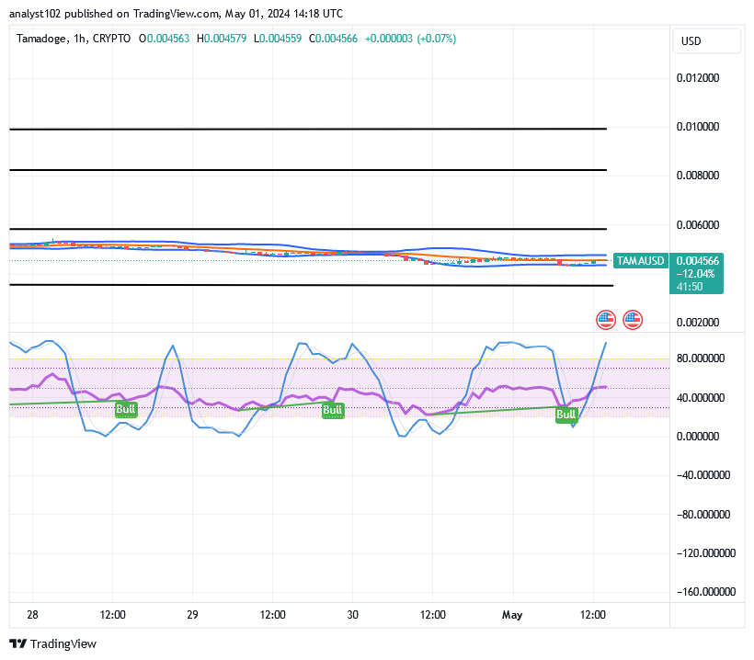
Task: Click the −40.000000 indicator axis label
Action: tap(703, 475)
